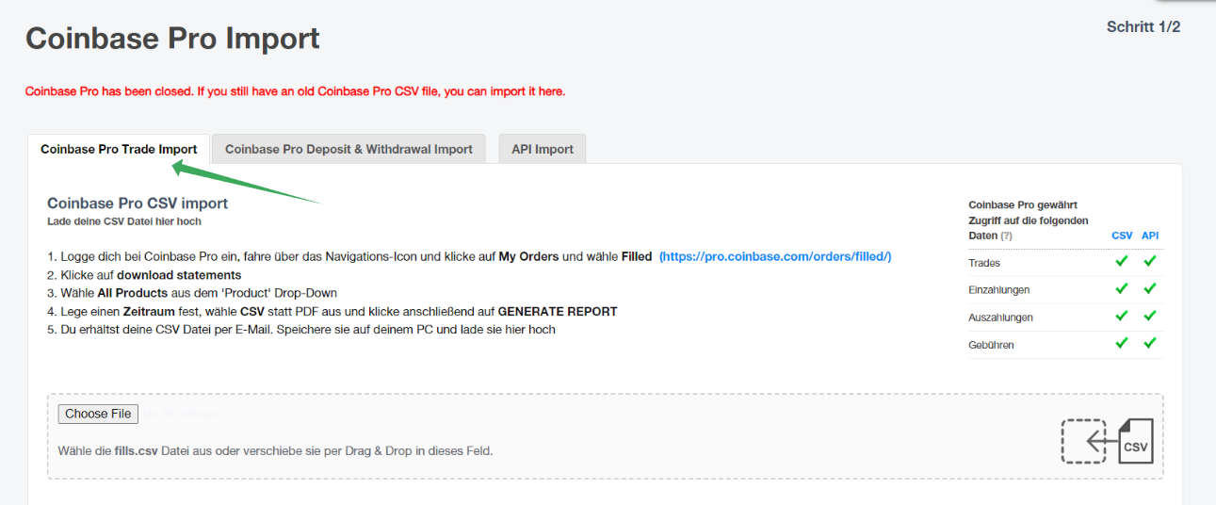
Task: Click the 'download statements' instruction line
Action: coord(144,275)
